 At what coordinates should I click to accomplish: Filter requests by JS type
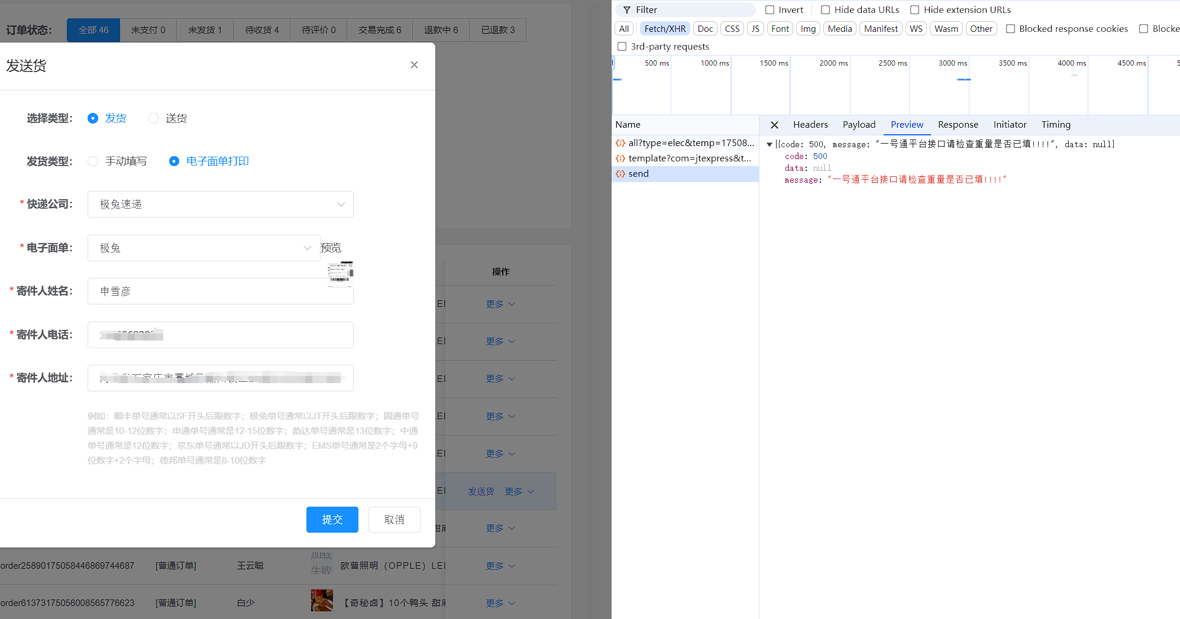point(755,29)
